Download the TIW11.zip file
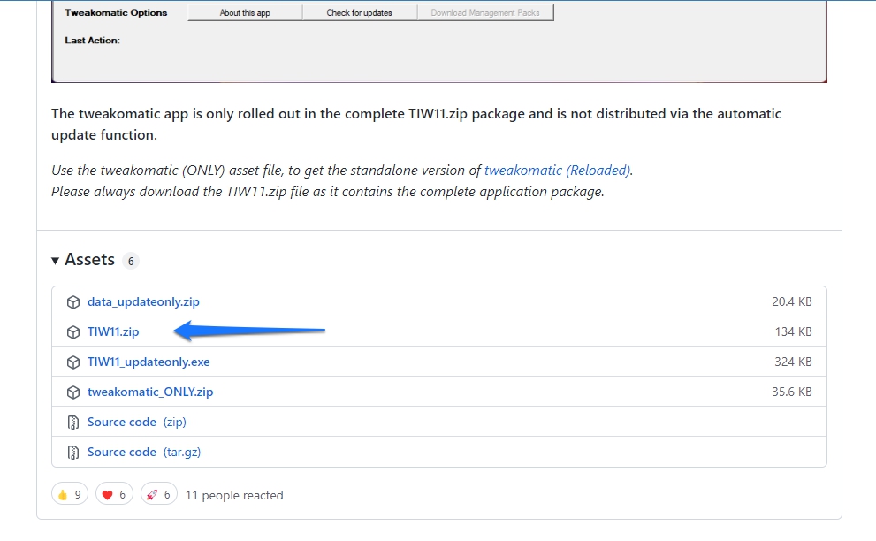 pyautogui.click(x=113, y=332)
